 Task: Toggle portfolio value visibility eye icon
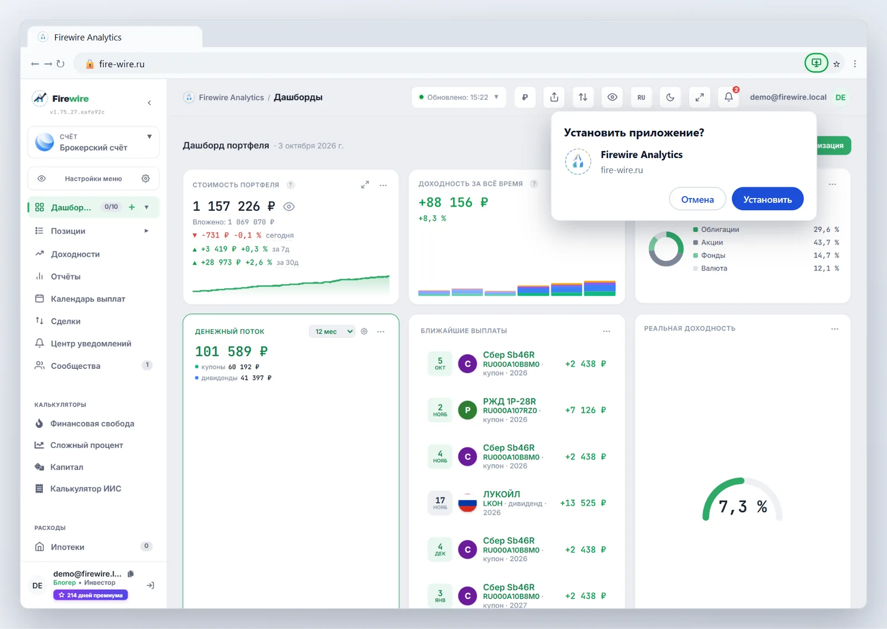289,207
